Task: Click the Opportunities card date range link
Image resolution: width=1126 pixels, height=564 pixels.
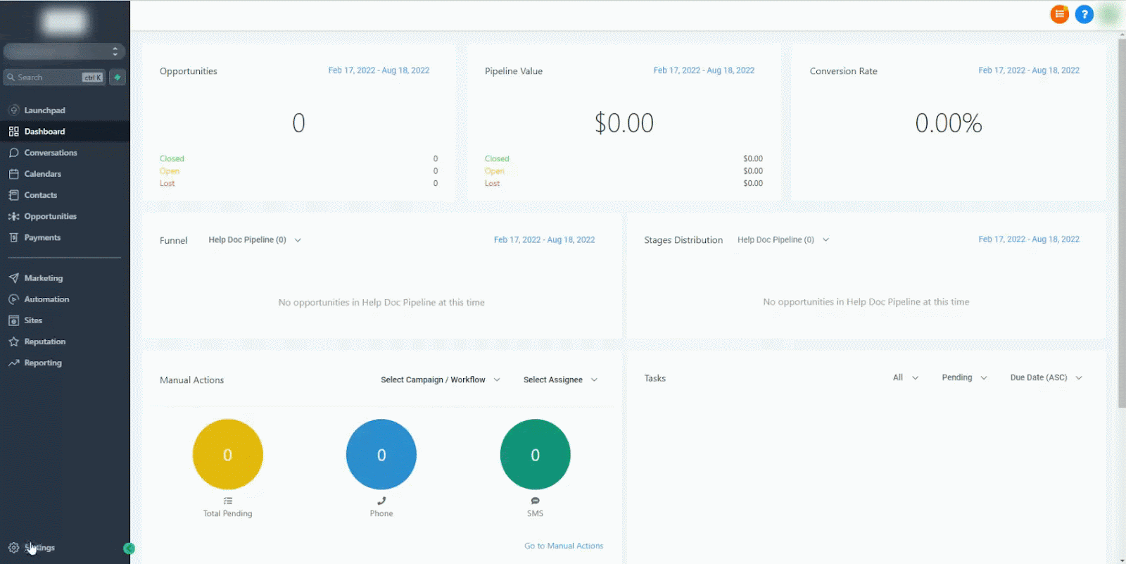Action: point(379,70)
